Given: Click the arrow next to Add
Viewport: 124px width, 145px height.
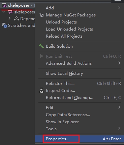Looking at the screenshot, I should tap(119, 8).
